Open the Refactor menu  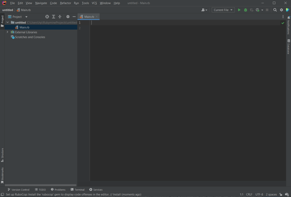coord(65,3)
